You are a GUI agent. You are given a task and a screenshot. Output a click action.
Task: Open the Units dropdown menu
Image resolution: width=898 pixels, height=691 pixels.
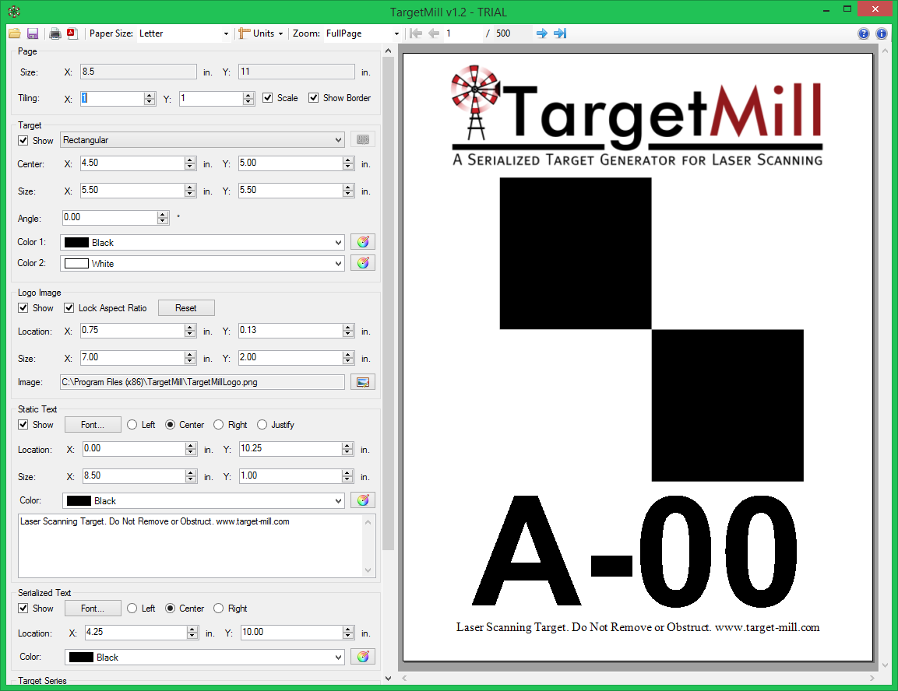(x=261, y=33)
